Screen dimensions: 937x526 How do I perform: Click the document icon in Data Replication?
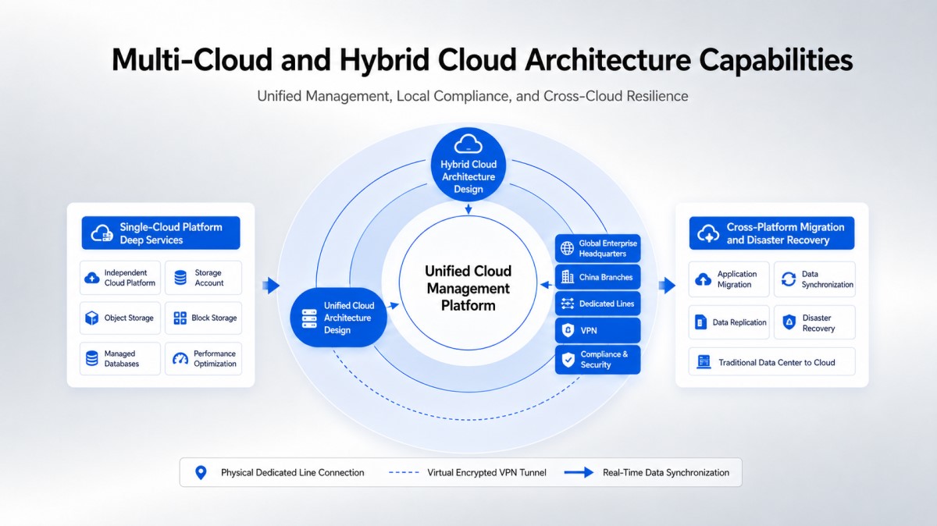click(700, 322)
